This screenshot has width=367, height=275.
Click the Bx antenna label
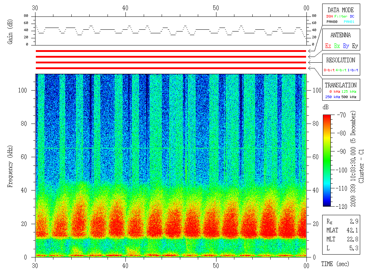pos(337,46)
